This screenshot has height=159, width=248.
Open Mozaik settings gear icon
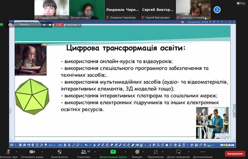click(x=205, y=145)
